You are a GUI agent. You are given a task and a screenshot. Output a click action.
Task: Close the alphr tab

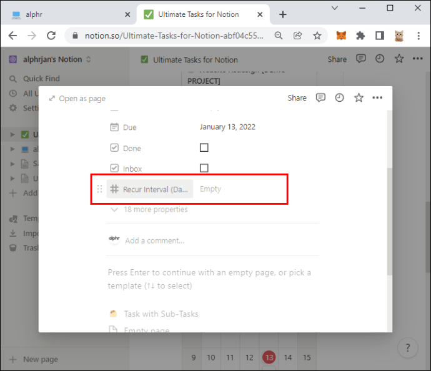tap(127, 14)
